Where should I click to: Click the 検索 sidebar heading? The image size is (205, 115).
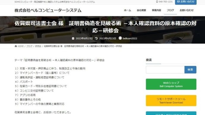coord(149,60)
